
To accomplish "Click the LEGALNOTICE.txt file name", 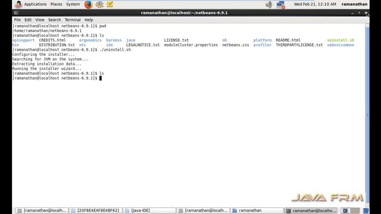I will pos(143,45).
